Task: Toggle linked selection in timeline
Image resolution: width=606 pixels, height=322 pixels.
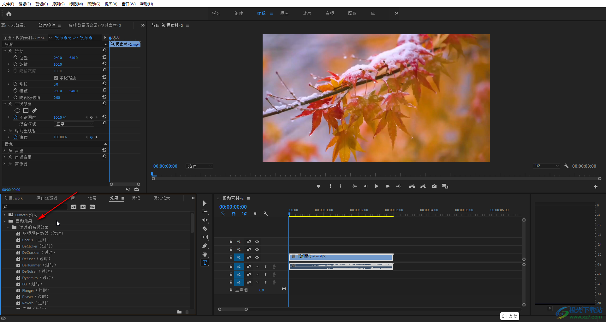Action: 244,214
